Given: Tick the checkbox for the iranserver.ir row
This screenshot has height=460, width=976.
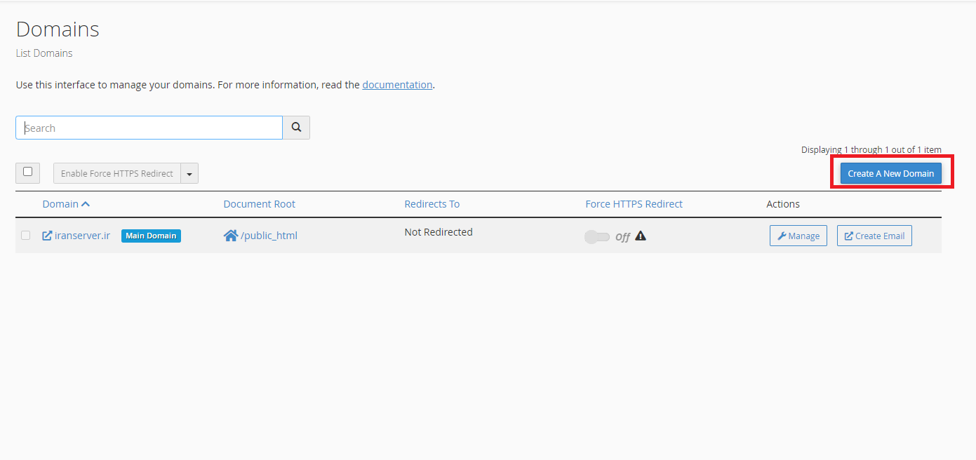Looking at the screenshot, I should pos(26,236).
